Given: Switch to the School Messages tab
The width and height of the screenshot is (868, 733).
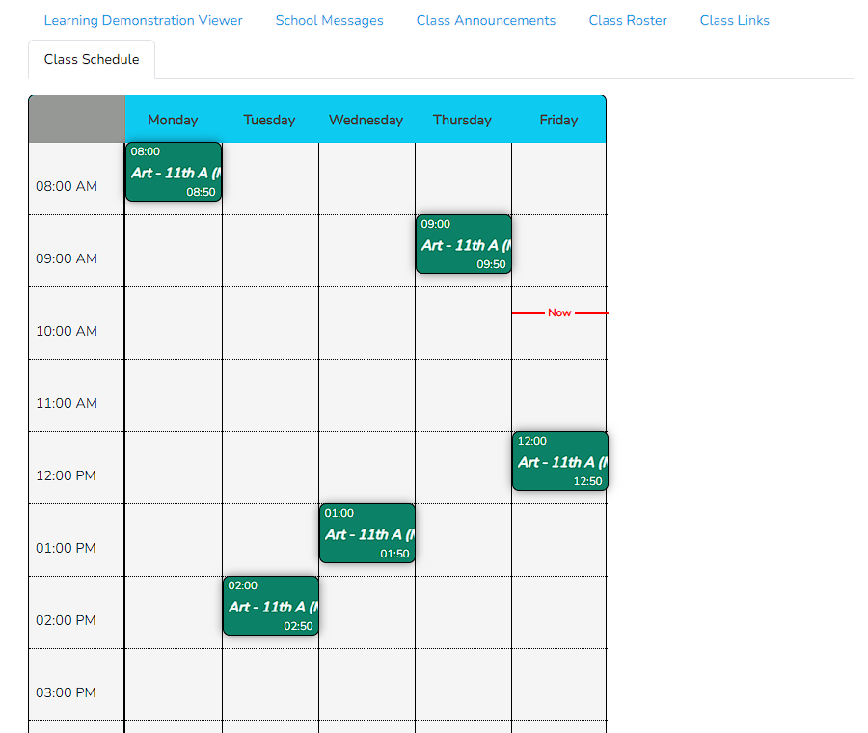Looking at the screenshot, I should click(329, 20).
